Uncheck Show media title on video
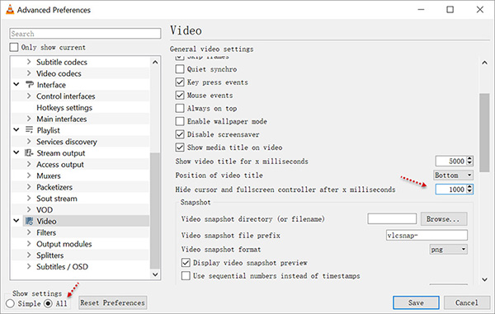Viewport: 495px width, 314px height. coord(180,148)
